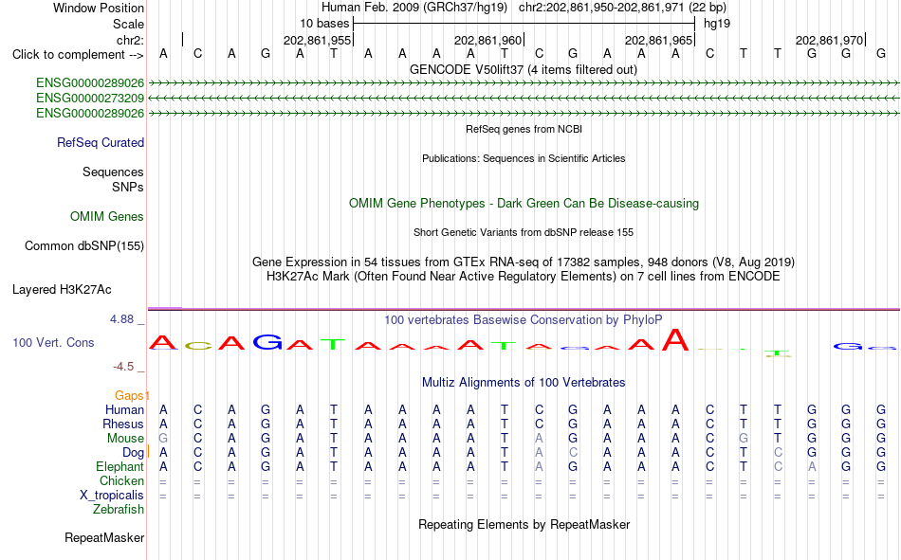Select the Chicken alignment row label
This screenshot has width=901, height=560.
(121, 480)
